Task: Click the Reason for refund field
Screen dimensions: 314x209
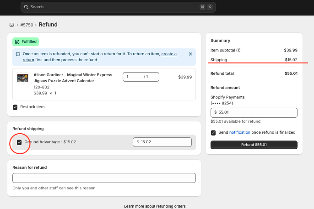Action: 104,178
